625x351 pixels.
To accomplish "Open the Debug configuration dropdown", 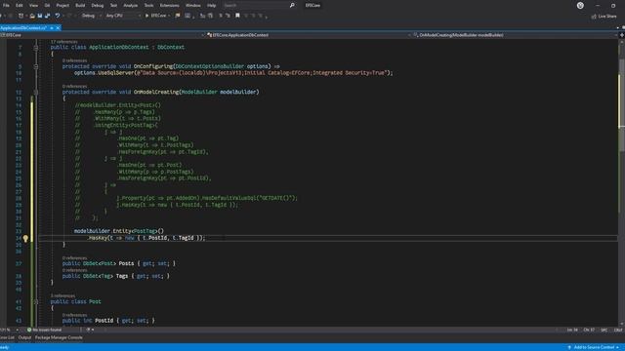I will pos(91,16).
